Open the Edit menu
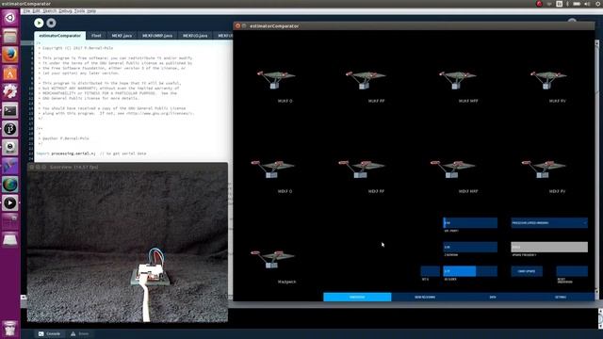The image size is (603, 339). tap(37, 11)
